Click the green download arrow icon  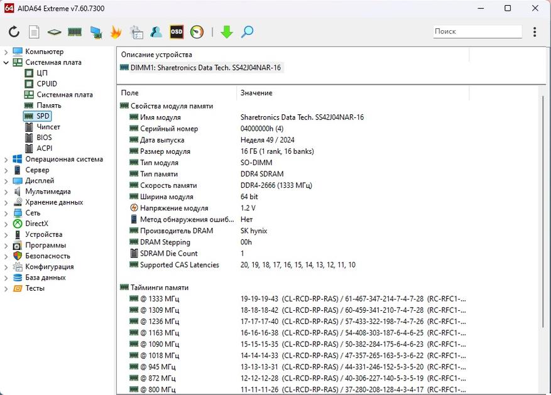[227, 32]
